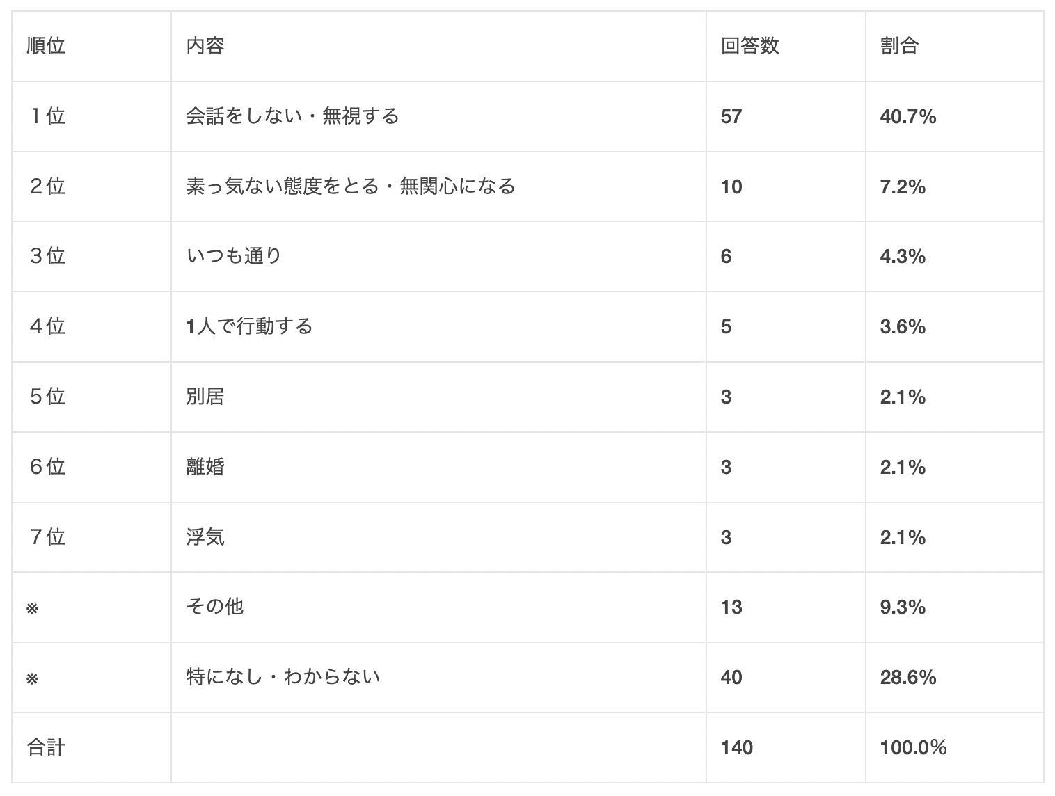
Task: Click the 回答数 column header
Action: [749, 46]
